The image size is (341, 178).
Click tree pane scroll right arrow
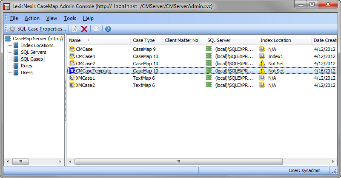point(60,161)
